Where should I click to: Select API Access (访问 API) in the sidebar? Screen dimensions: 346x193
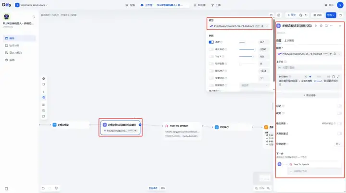(19, 46)
